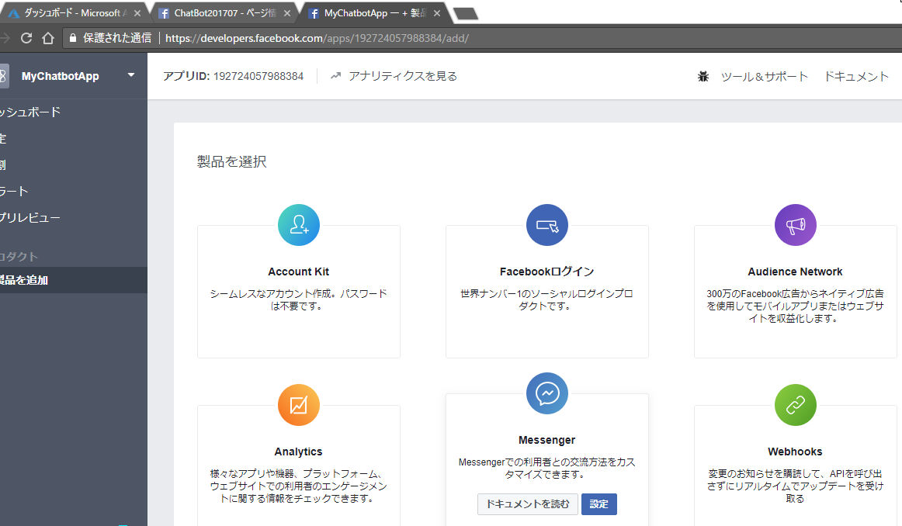Open ツール&サポート menu
This screenshot has width=902, height=526.
[764, 77]
